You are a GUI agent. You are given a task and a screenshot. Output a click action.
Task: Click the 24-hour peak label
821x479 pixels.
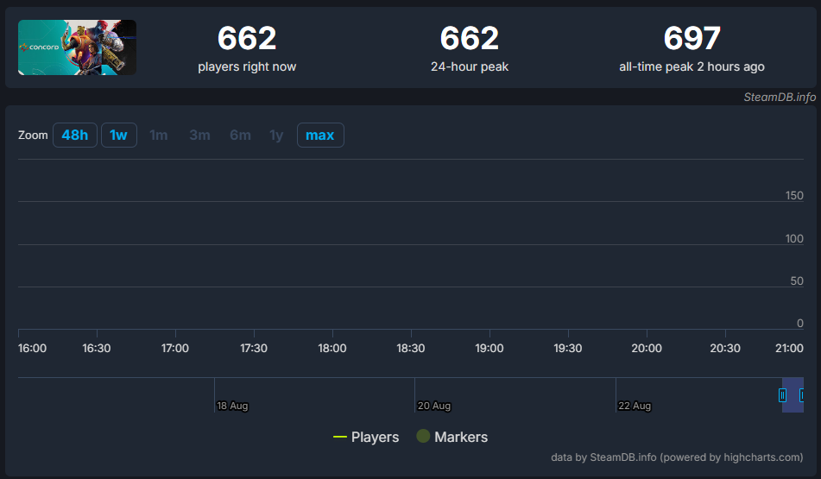[x=470, y=67]
